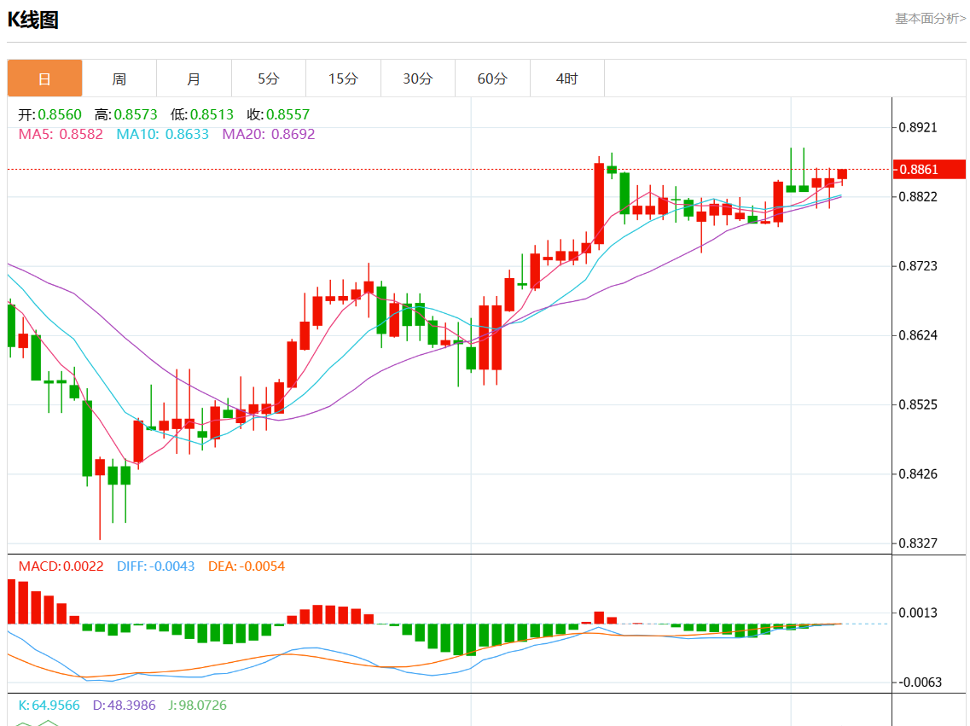Image resolution: width=970 pixels, height=726 pixels.
Task: Click the 0.0013 MACD axis label
Action: tap(918, 613)
